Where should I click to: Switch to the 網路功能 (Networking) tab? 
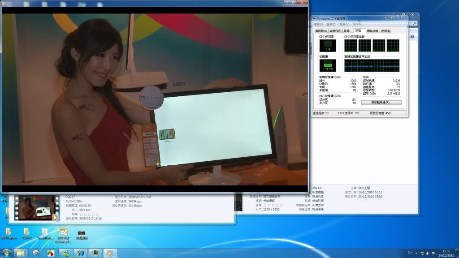click(372, 31)
